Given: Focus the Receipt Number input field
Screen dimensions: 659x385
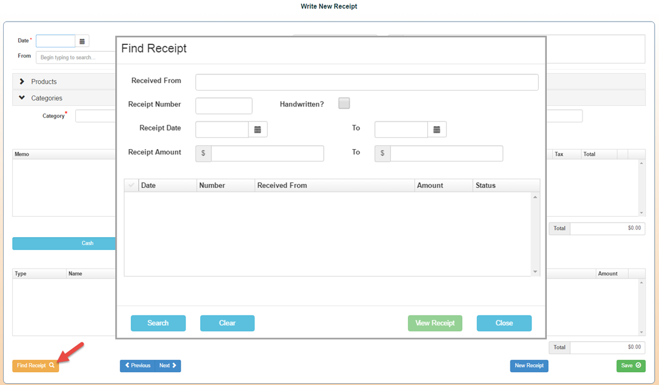Looking at the screenshot, I should 224,106.
